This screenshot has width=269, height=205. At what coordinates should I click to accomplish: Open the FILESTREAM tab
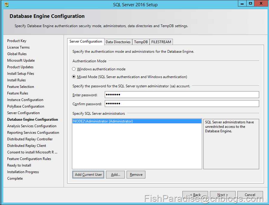coord(161,42)
